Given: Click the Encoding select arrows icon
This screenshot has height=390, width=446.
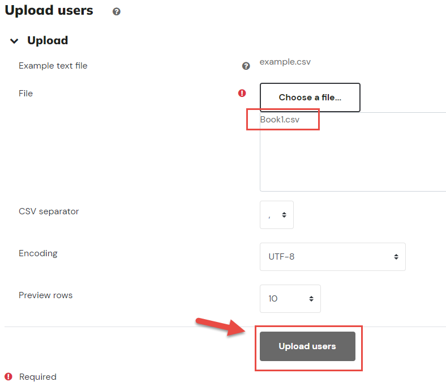Looking at the screenshot, I should [x=396, y=257].
